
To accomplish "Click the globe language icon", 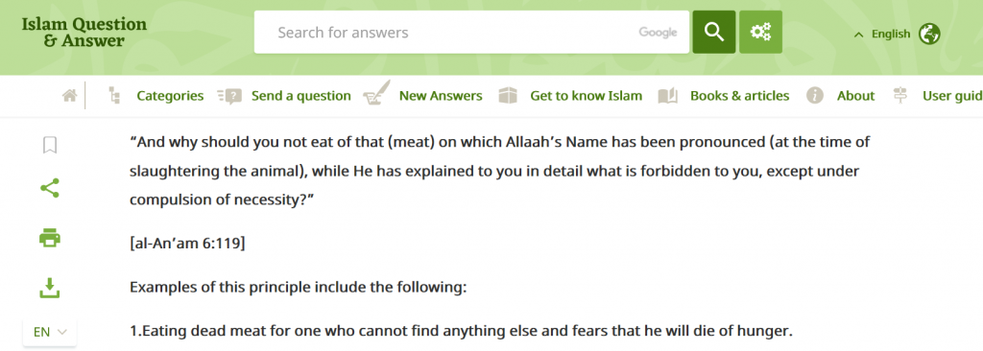I will pos(929,34).
